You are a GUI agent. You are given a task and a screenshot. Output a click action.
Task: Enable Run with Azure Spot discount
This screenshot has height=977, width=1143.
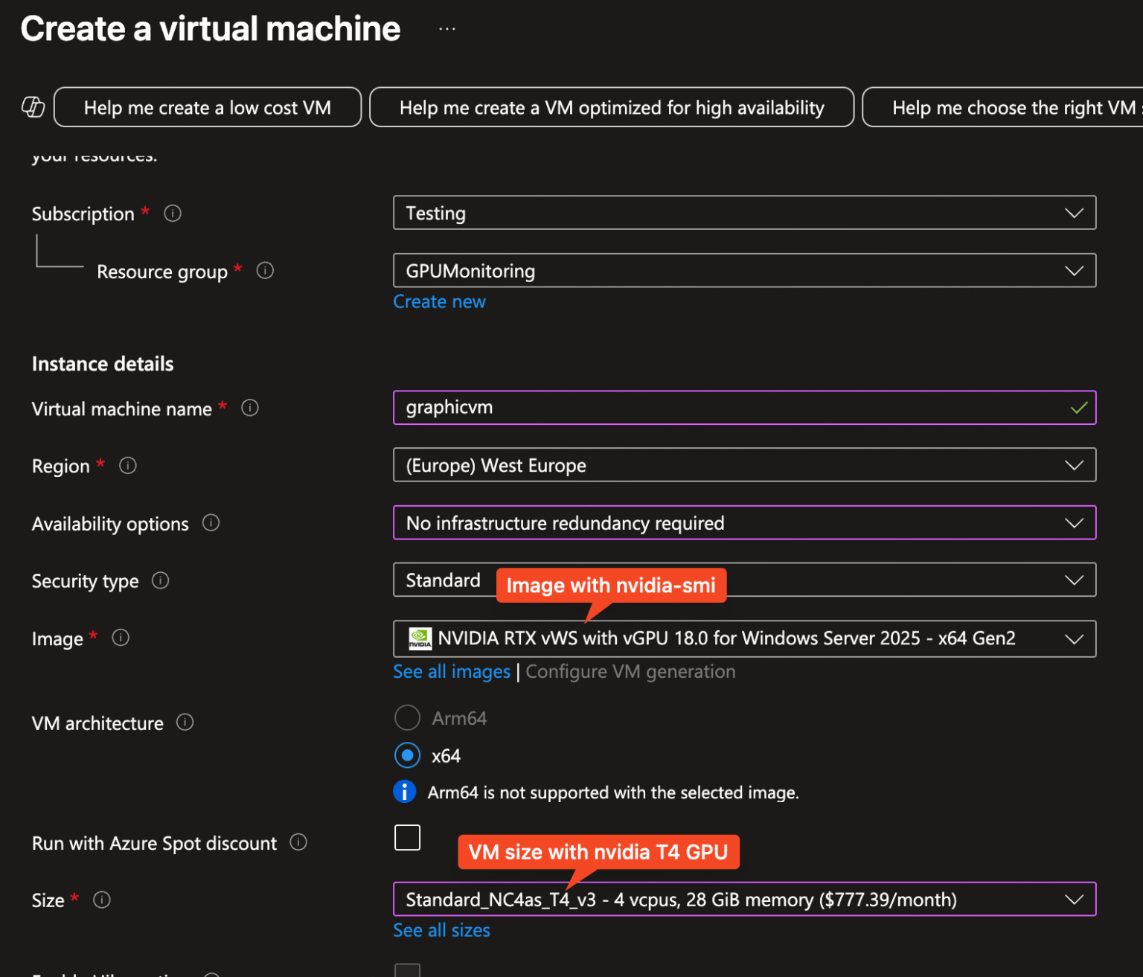[x=407, y=837]
